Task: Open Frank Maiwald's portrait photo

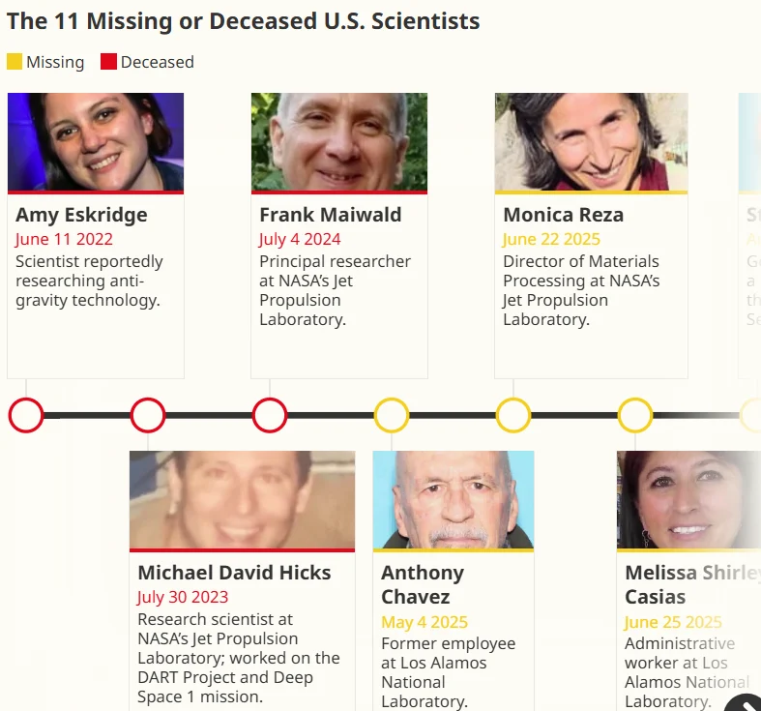Action: [x=339, y=141]
